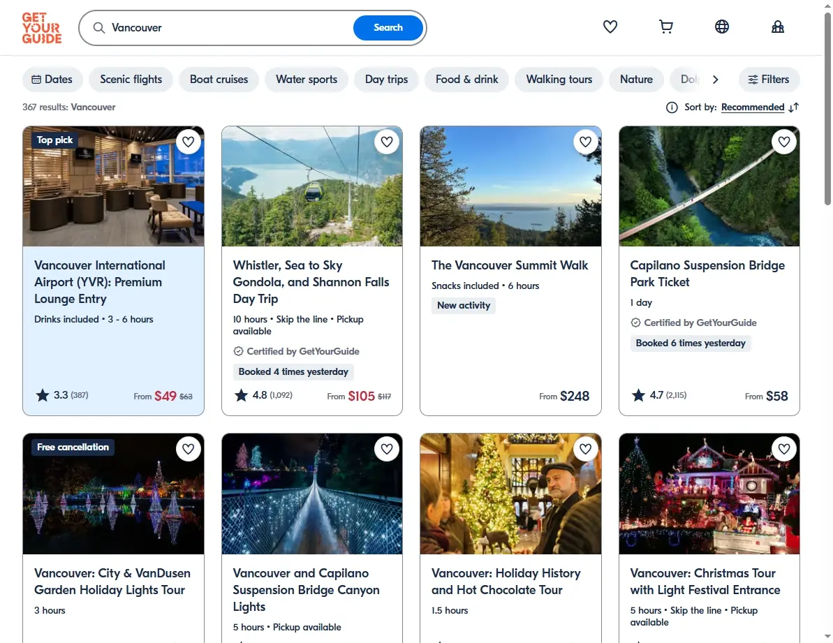Screen dimensions: 833x643
Task: Open Capilano Suspension Bridge Park Ticket
Action: pyautogui.click(x=707, y=274)
